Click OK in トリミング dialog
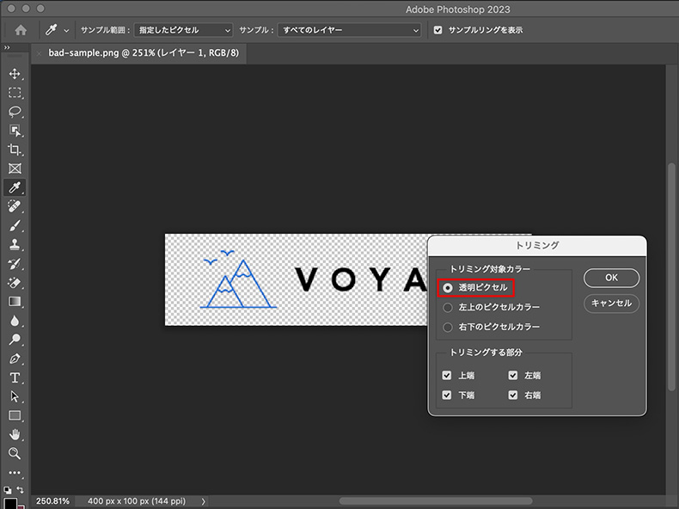 click(611, 278)
